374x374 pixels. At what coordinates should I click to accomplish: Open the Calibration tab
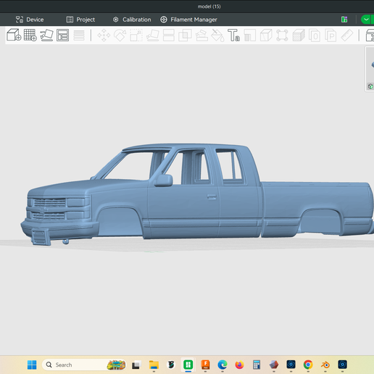[132, 20]
